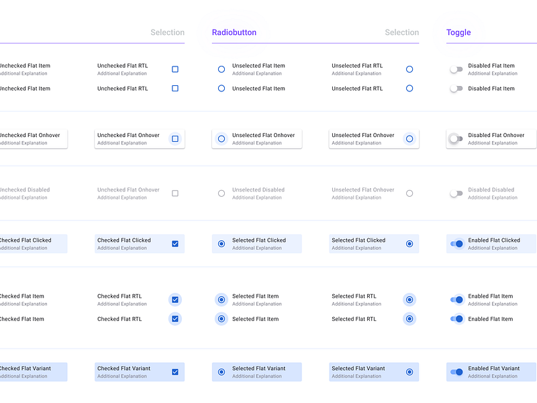Disable the Enabled Flat Clicked toggle
The height and width of the screenshot is (403, 537).
click(456, 244)
